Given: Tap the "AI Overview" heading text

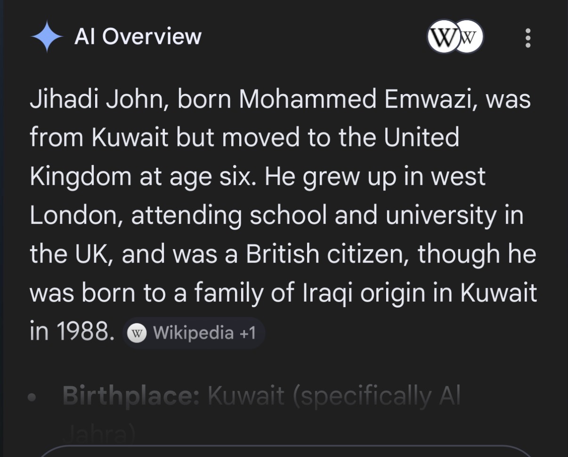Looking at the screenshot, I should 138,37.
